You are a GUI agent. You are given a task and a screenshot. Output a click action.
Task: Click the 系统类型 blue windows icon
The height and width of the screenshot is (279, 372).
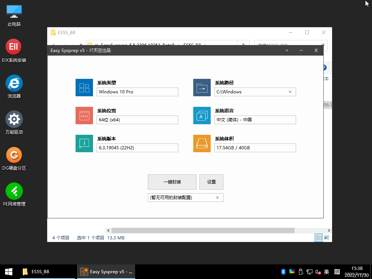point(84,88)
